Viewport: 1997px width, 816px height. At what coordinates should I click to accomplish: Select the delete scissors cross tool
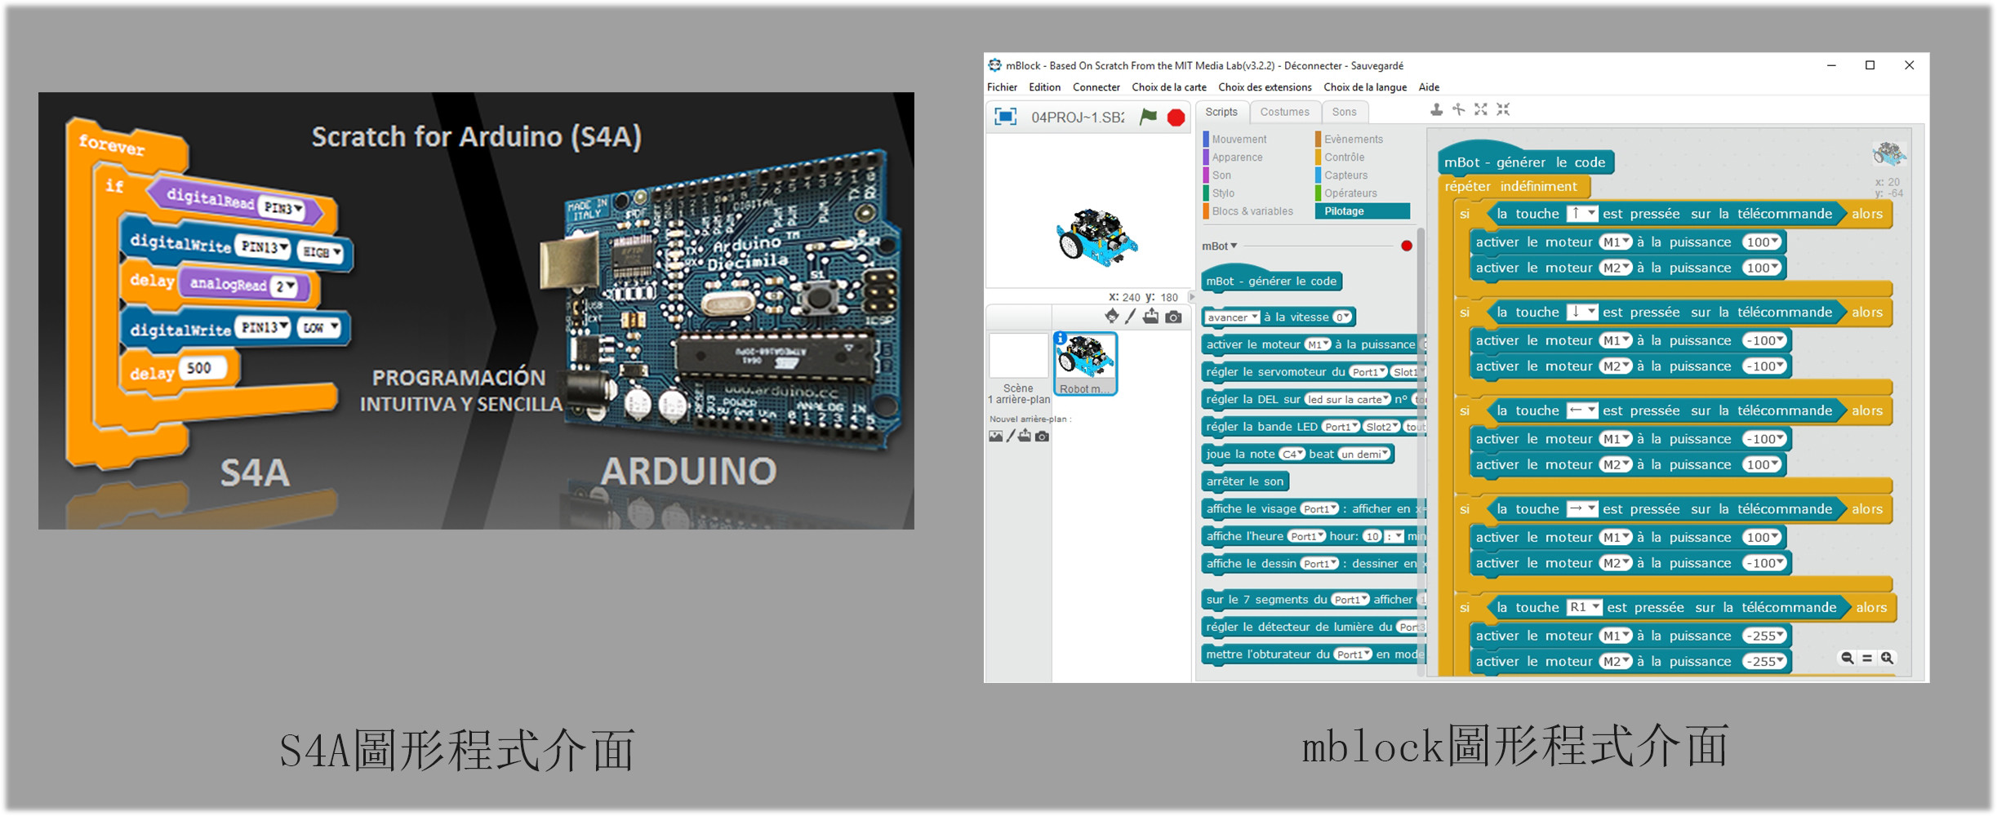[1458, 109]
